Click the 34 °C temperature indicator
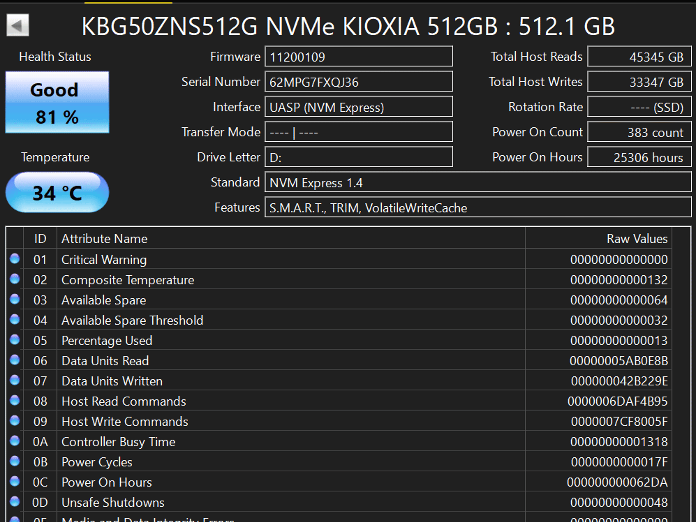 tap(57, 192)
